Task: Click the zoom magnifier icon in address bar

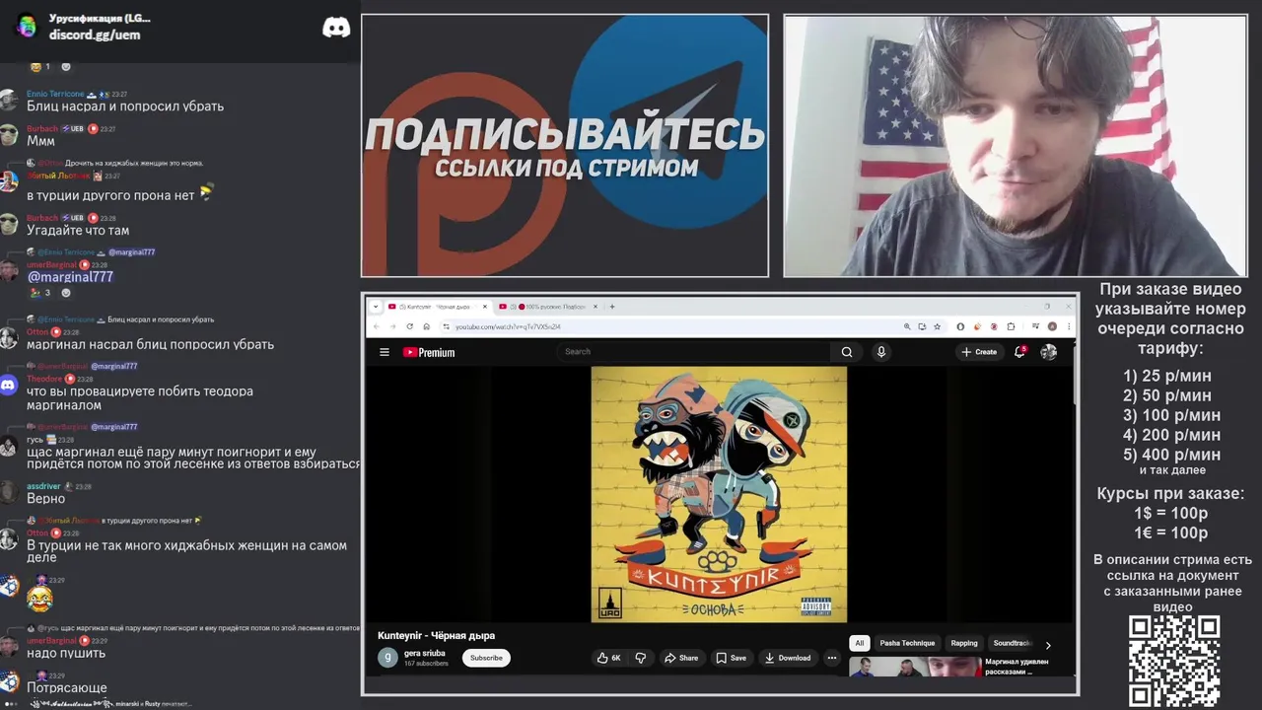Action: coord(907,326)
